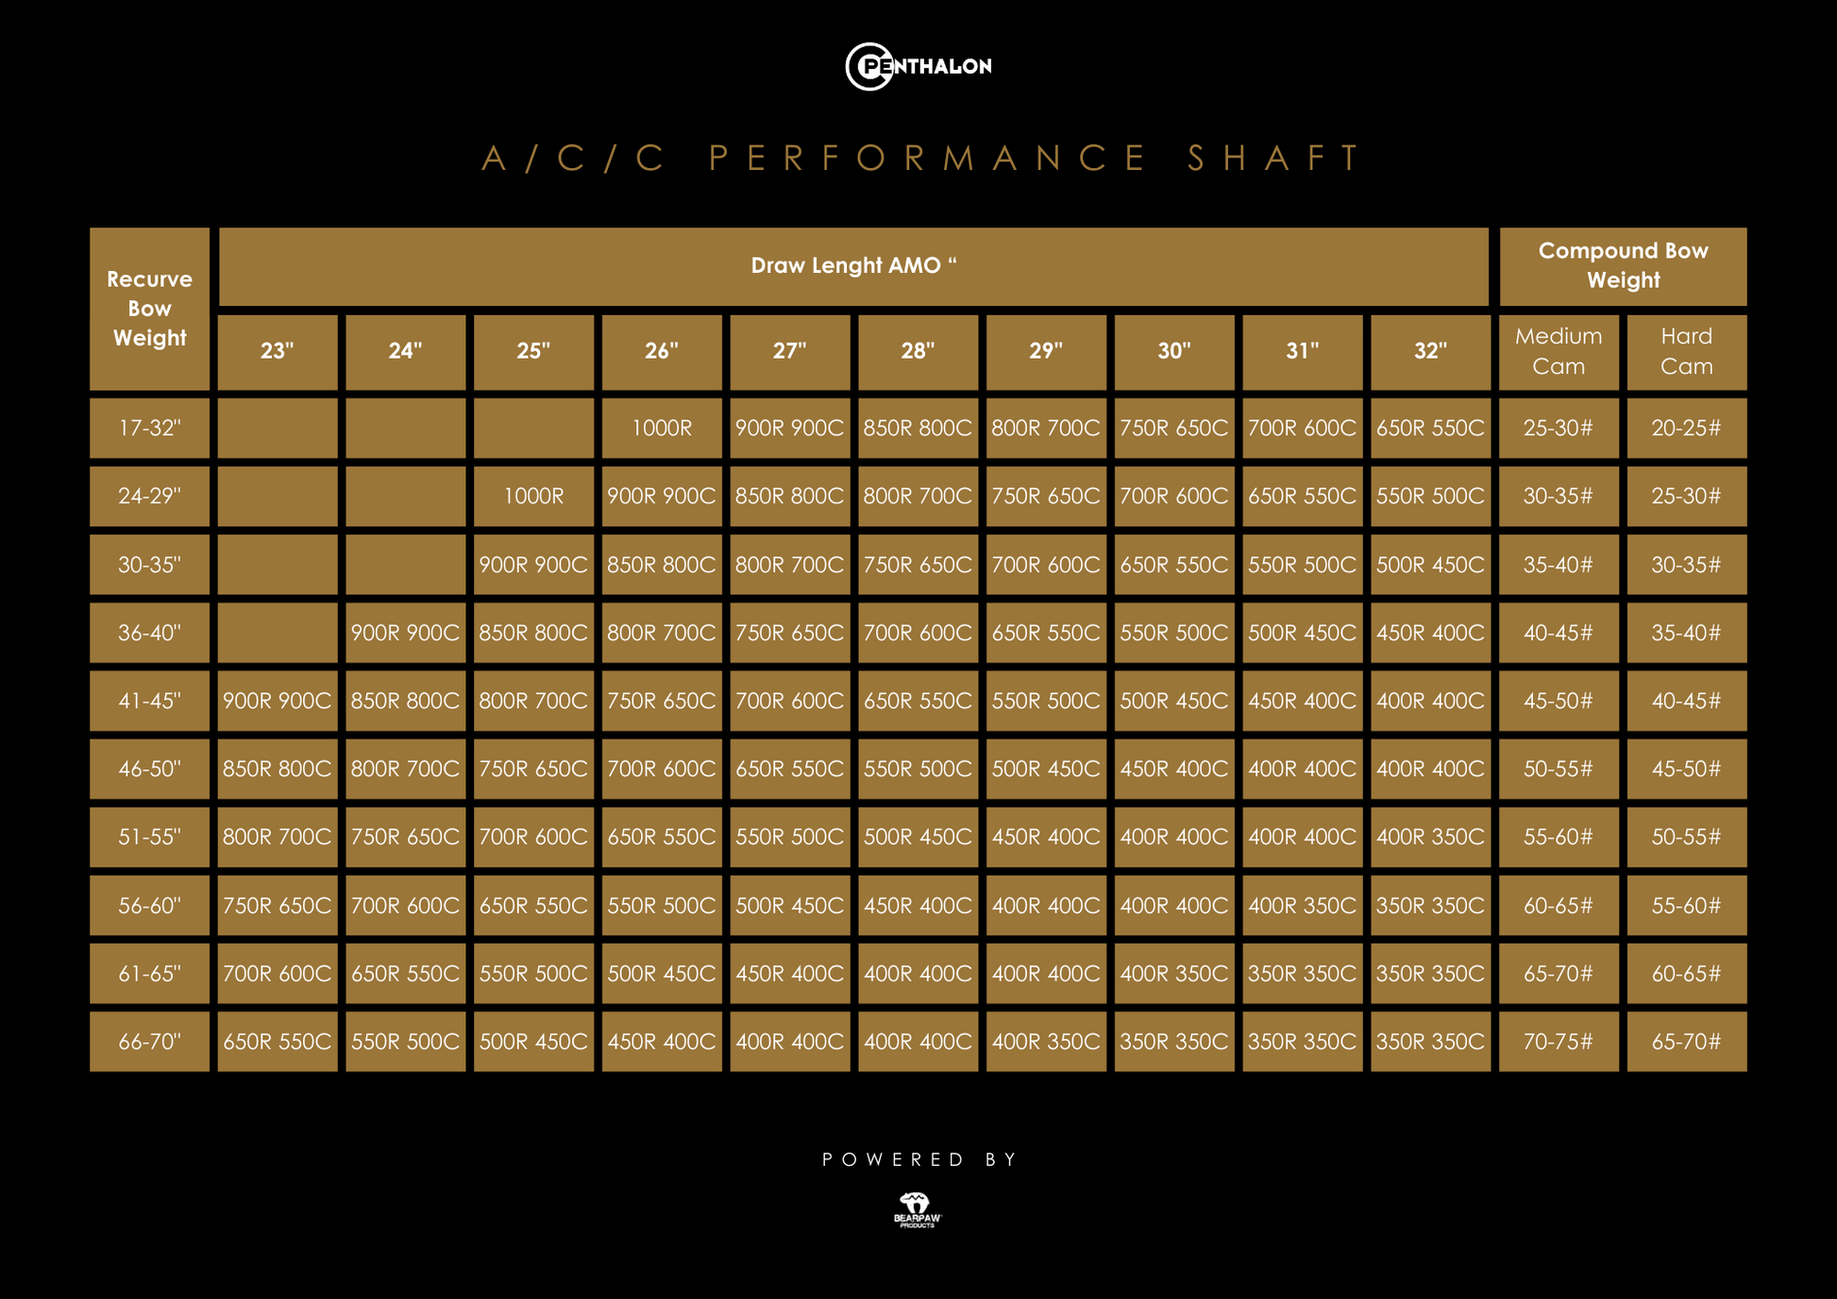1837x1299 pixels.
Task: Click the 400R 350C cell in the 51-55" row
Action: (1430, 836)
